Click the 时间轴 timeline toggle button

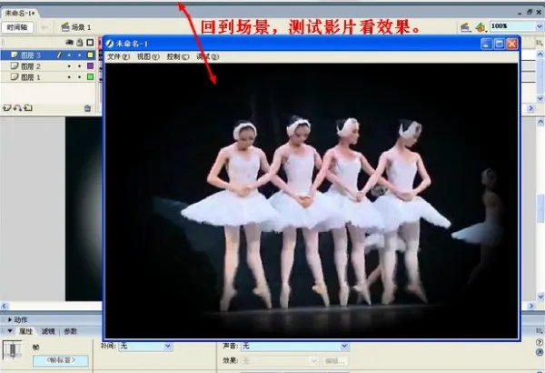(x=17, y=27)
